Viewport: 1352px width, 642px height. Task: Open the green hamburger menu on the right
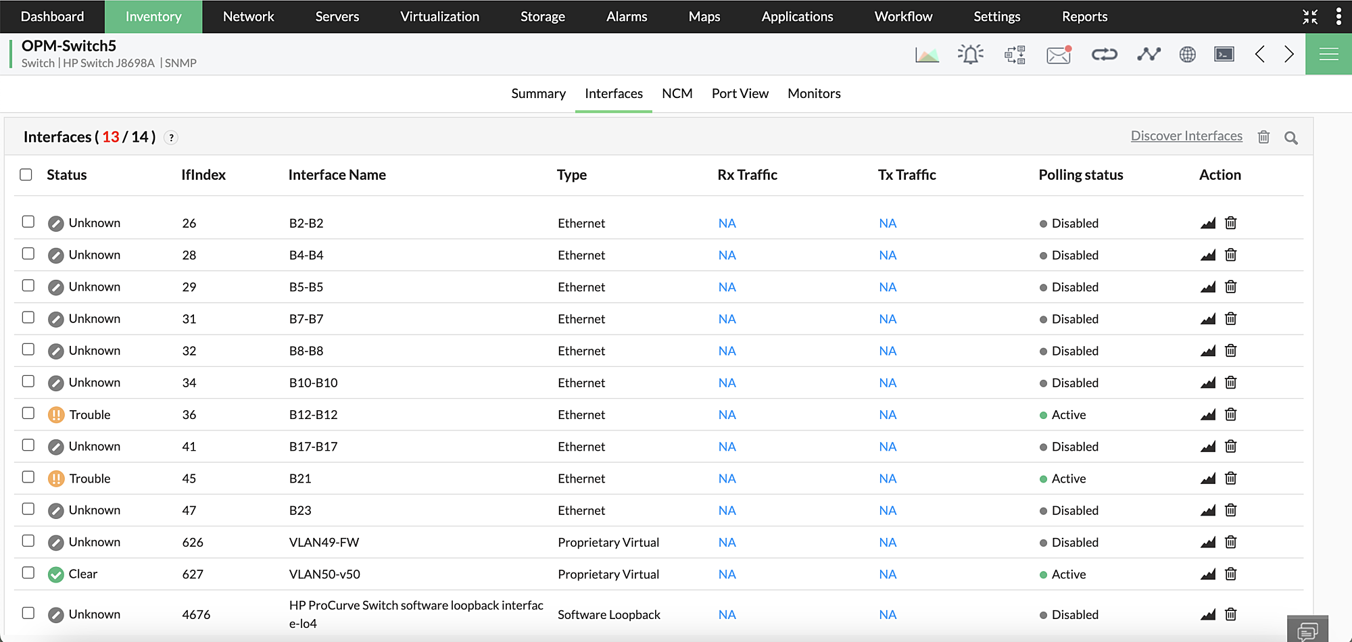click(1328, 53)
